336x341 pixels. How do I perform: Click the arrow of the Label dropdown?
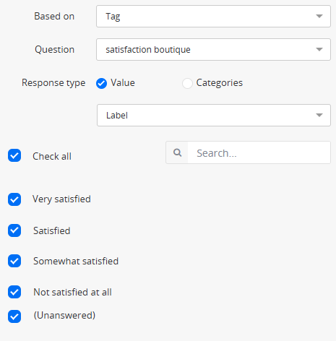coord(319,115)
